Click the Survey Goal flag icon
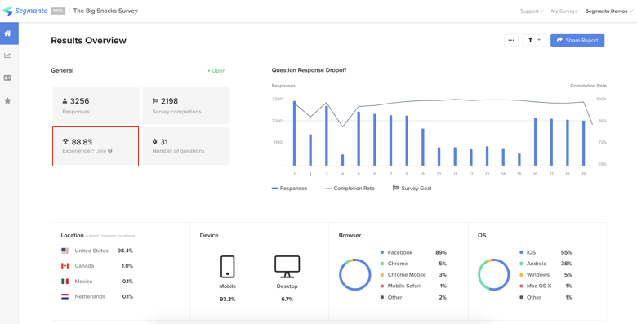637x324 pixels. pyautogui.click(x=395, y=188)
